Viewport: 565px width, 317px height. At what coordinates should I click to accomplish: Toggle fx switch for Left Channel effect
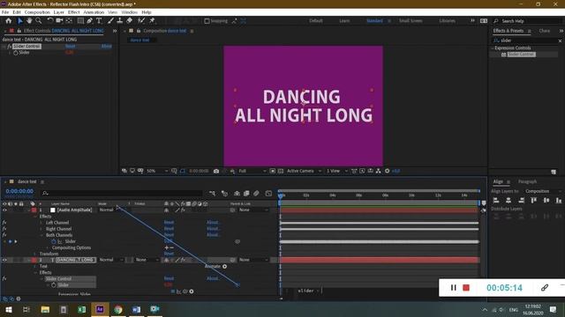coord(4,223)
